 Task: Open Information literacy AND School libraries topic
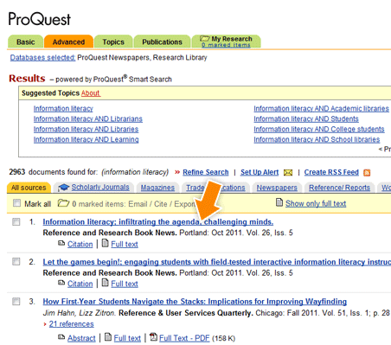tap(317, 140)
